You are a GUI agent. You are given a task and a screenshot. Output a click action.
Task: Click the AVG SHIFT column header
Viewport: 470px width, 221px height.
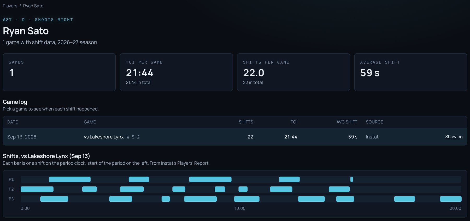pyautogui.click(x=347, y=122)
